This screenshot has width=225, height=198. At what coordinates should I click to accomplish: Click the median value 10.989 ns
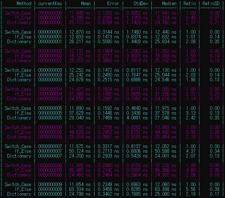166,127
